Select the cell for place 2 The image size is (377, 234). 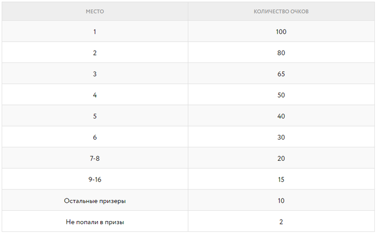(x=95, y=53)
